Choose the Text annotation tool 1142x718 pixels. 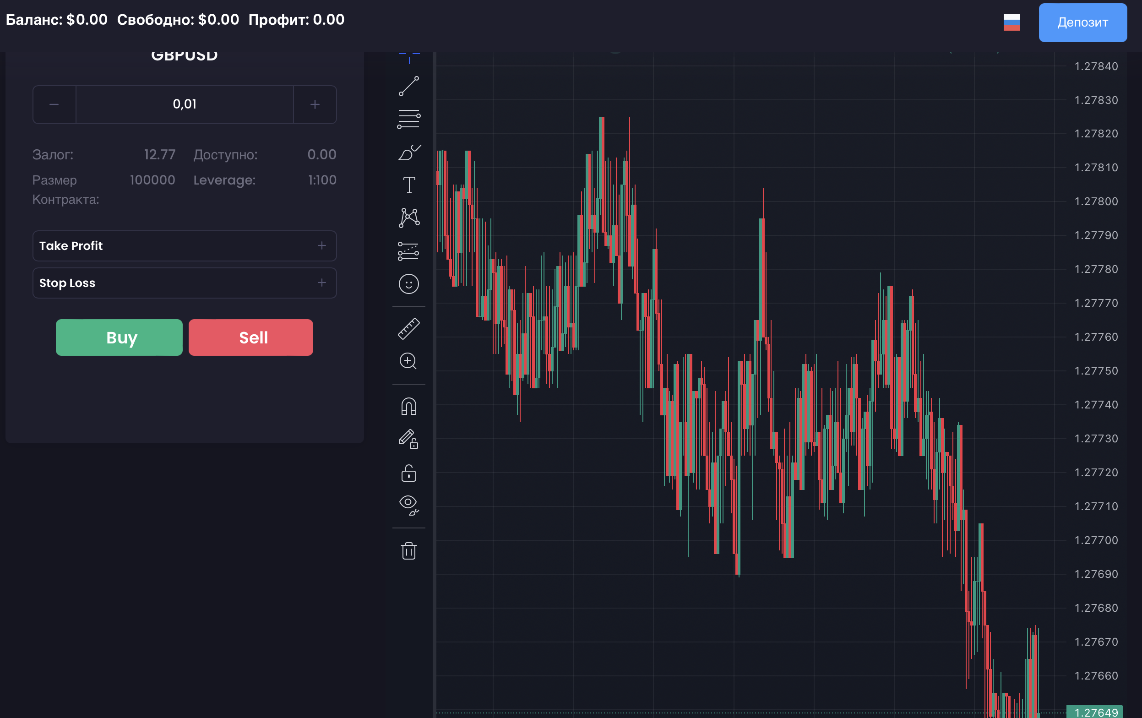(409, 185)
